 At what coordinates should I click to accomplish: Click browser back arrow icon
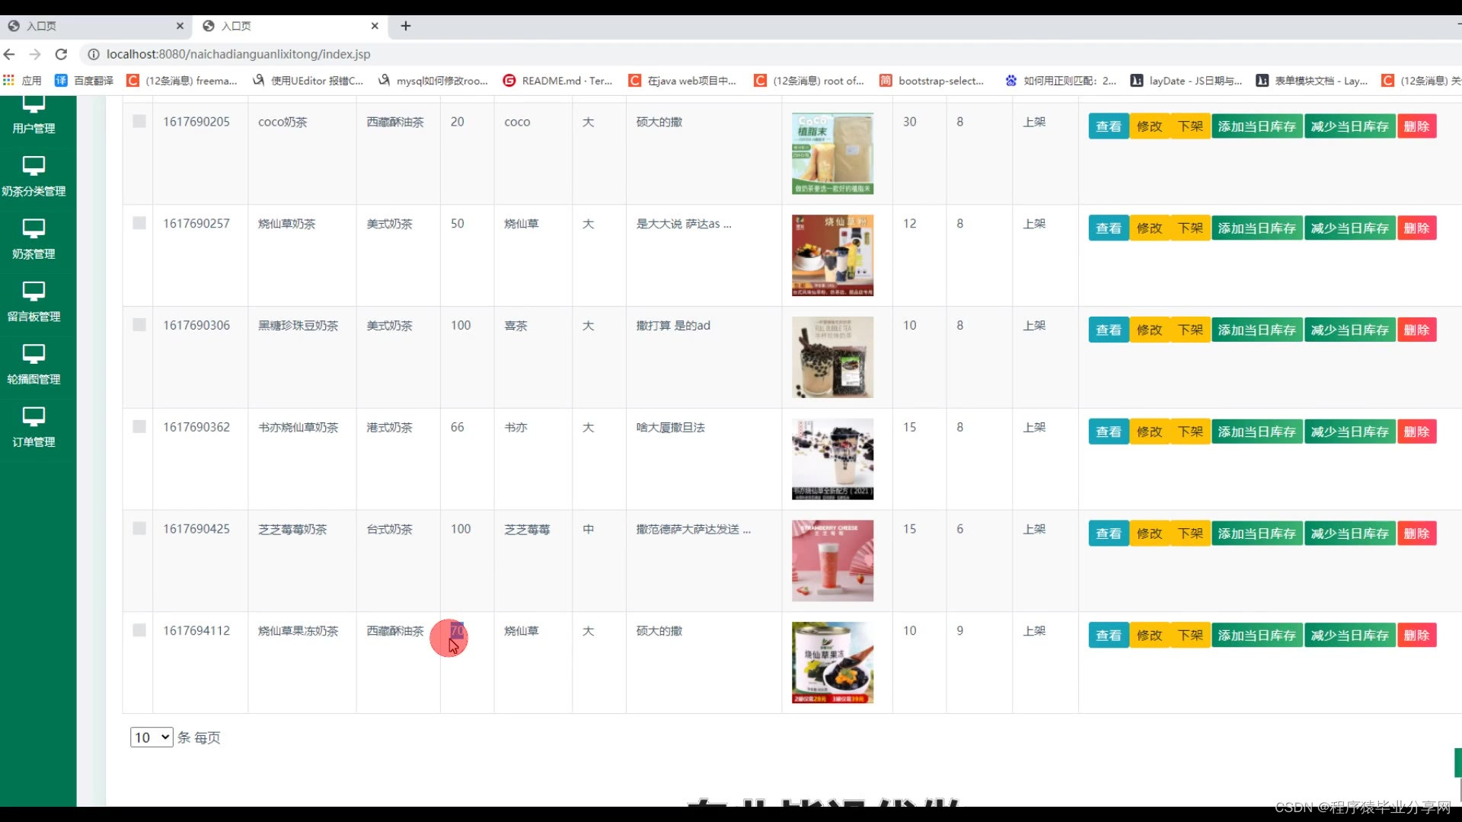pyautogui.click(x=9, y=54)
